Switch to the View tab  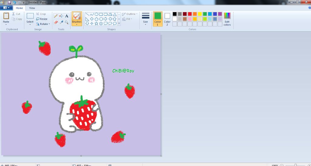32,8
